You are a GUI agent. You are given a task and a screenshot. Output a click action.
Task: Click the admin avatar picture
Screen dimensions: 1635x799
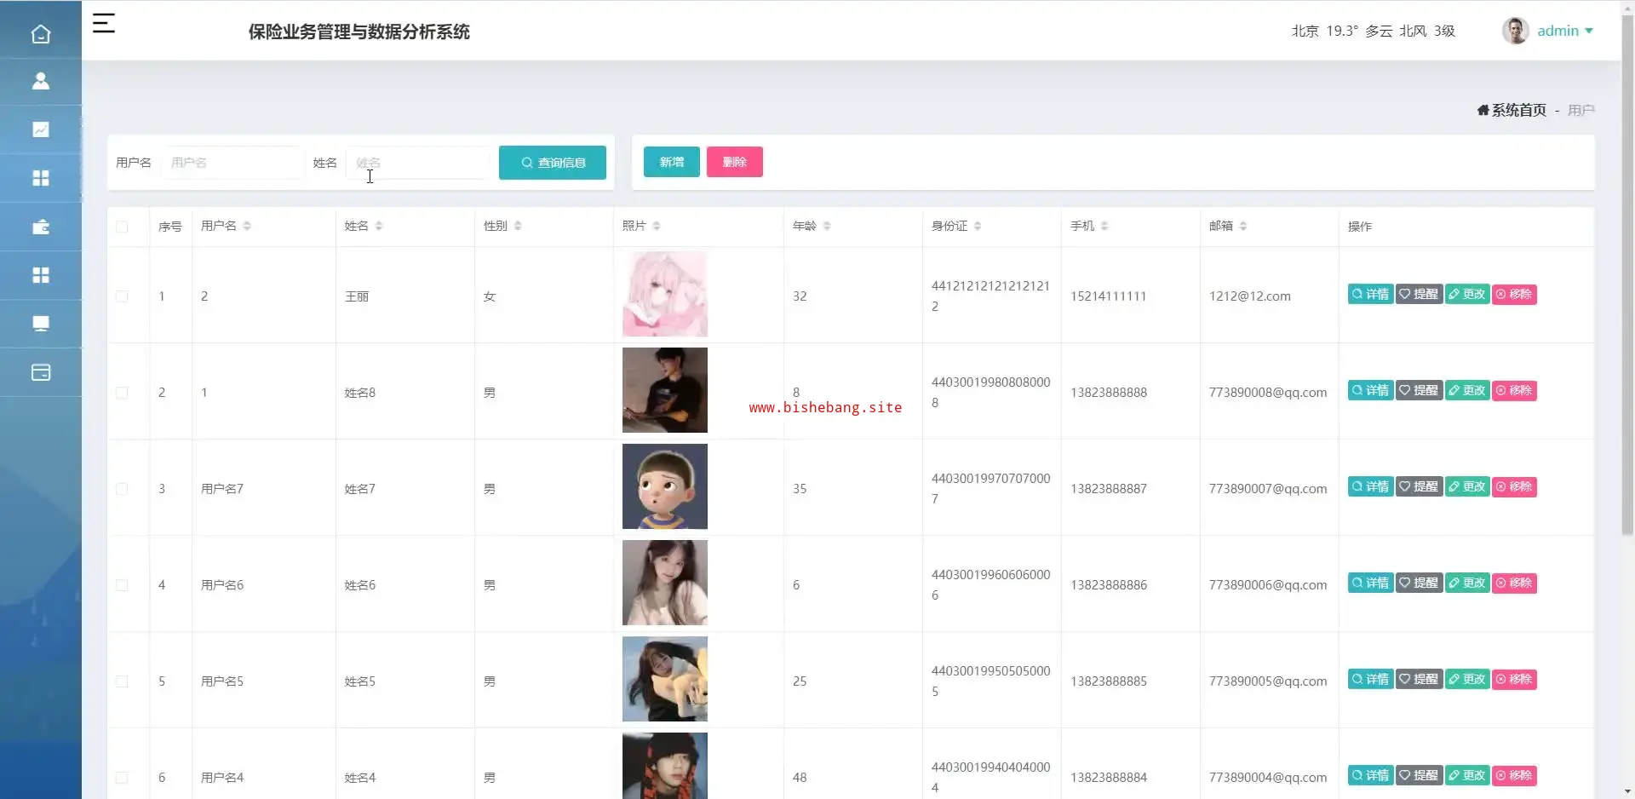click(x=1515, y=31)
